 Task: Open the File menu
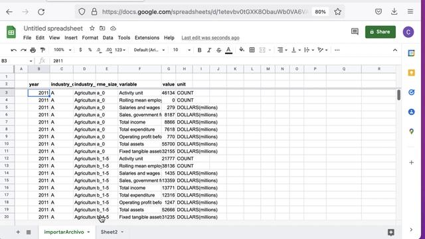coord(27,38)
